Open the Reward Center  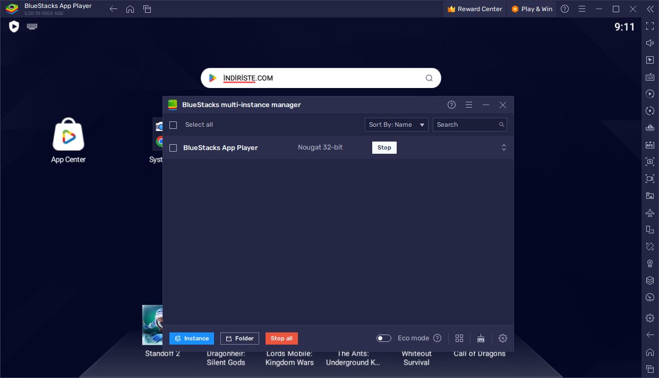click(475, 9)
